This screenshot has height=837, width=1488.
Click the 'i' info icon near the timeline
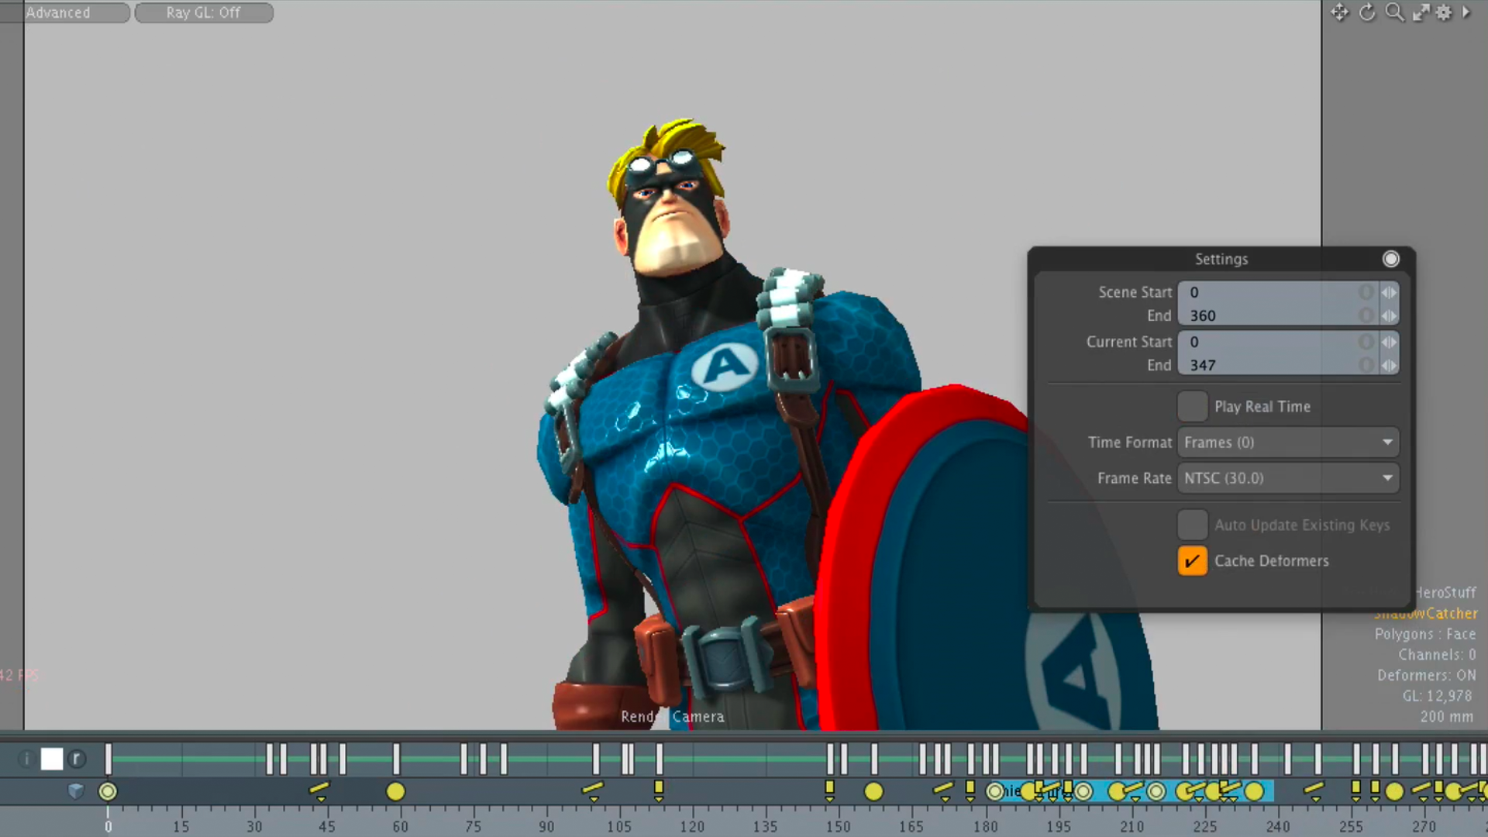pyautogui.click(x=26, y=759)
